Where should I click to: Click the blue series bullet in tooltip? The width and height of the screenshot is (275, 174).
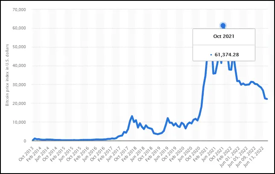pyautogui.click(x=211, y=55)
